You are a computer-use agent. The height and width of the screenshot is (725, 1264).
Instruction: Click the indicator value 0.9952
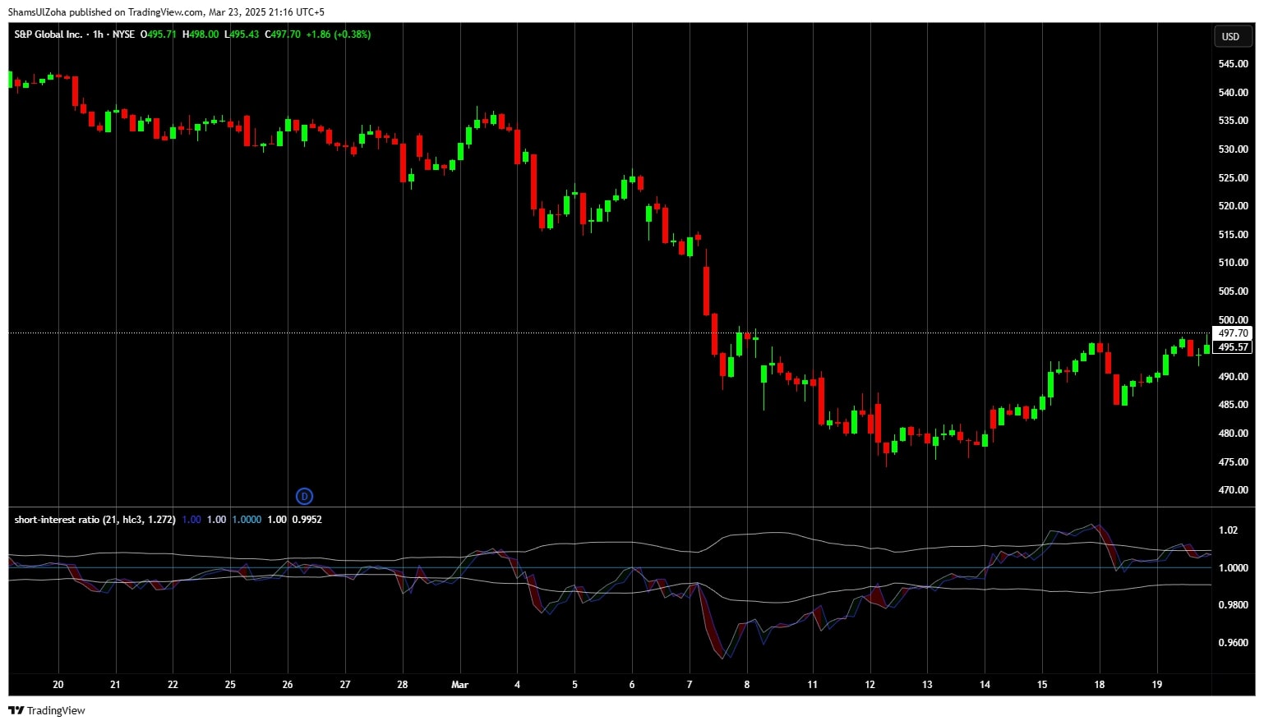308,519
